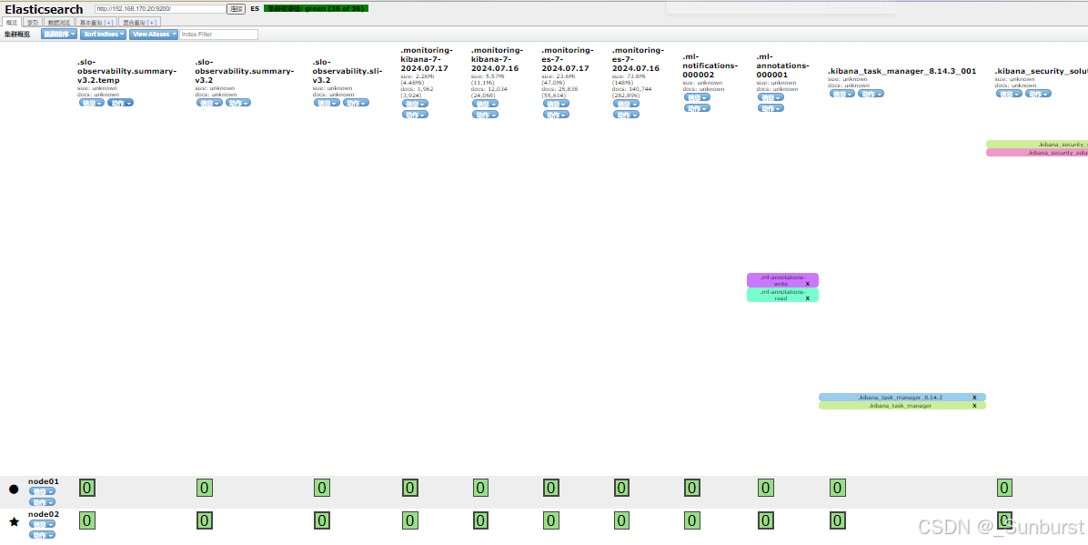Click the blue .kibana_task_manager_8.14.3 alias bar
Viewport: 1088px width, 545px height.
point(902,398)
